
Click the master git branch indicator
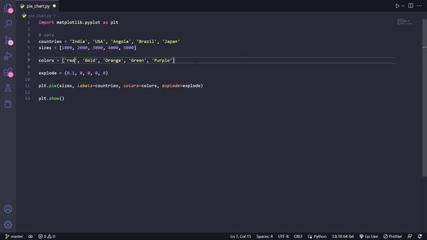tap(14, 237)
